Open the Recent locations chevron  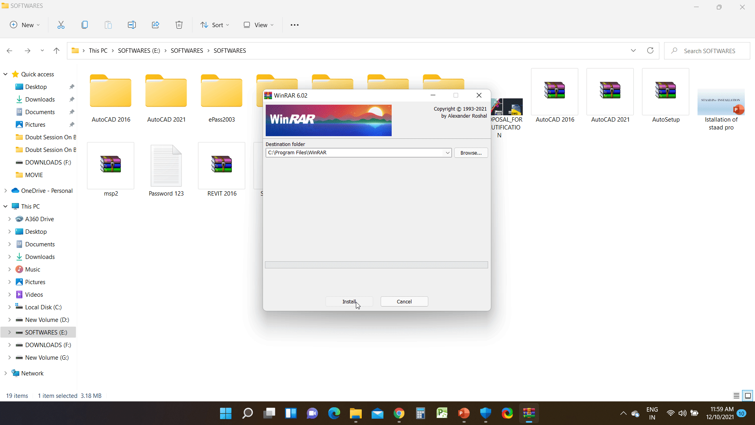point(42,51)
